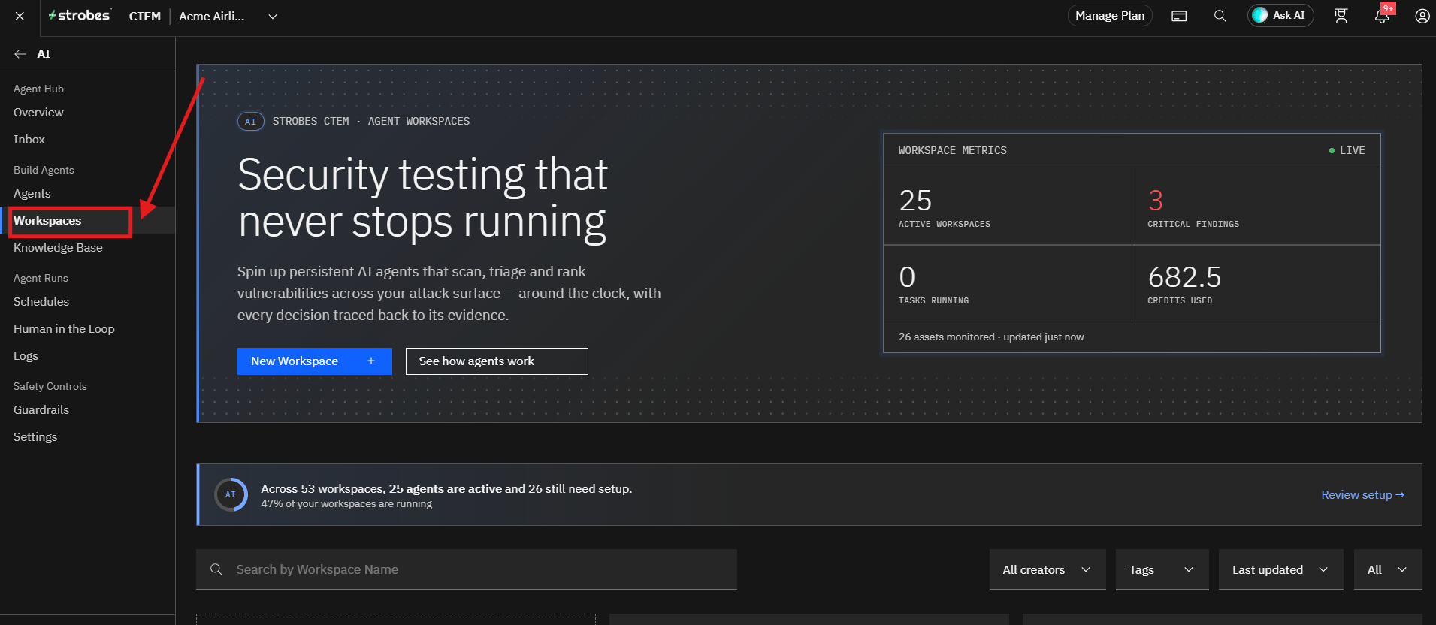View Logs in the sidebar
Screen dimensions: 1436x625
tap(26, 356)
